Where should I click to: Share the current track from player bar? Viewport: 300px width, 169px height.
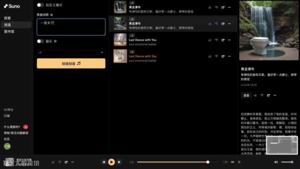coord(66,162)
